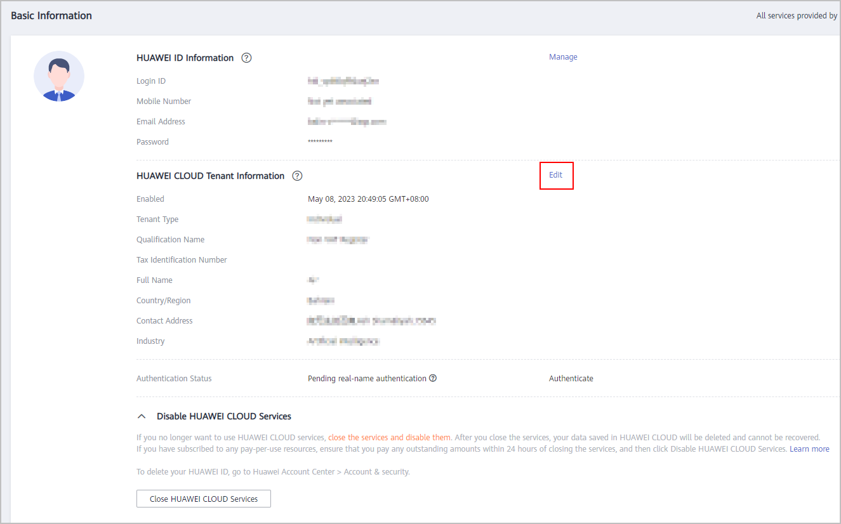Click the 'All services provided by' text

[797, 16]
